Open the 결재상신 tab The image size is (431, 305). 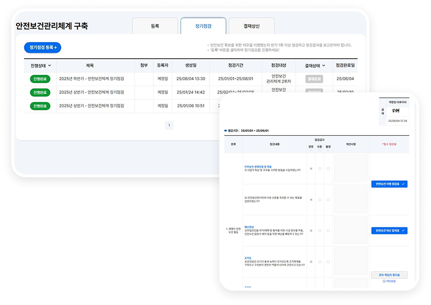[251, 26]
